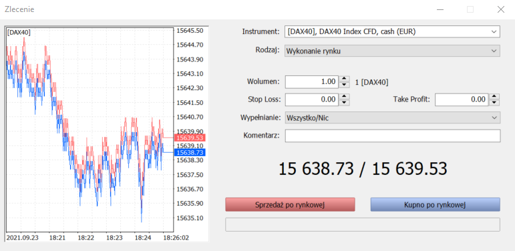This screenshot has width=515, height=251.
Task: Click into the Komentarz text field
Action: [393, 136]
